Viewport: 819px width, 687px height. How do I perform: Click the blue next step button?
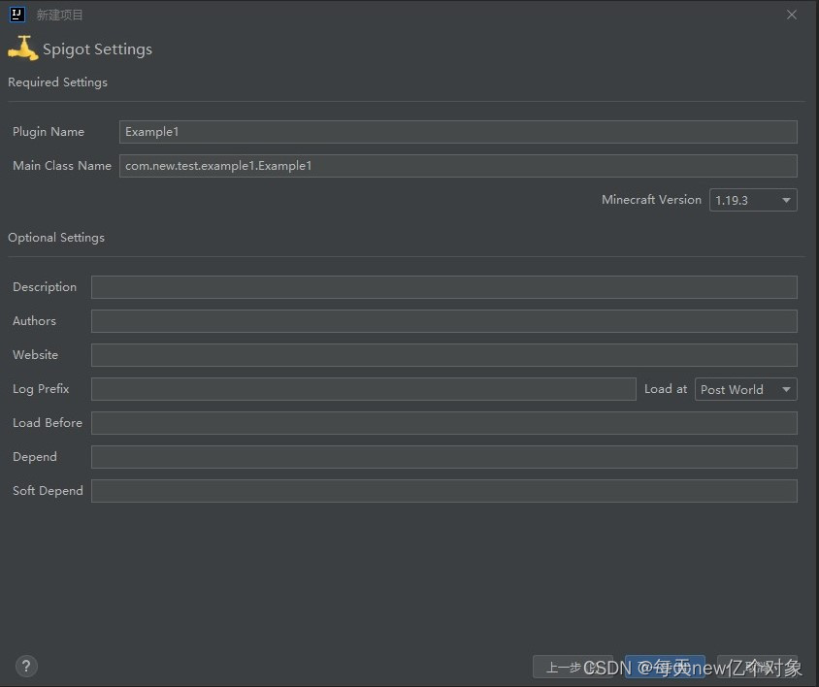click(x=665, y=667)
